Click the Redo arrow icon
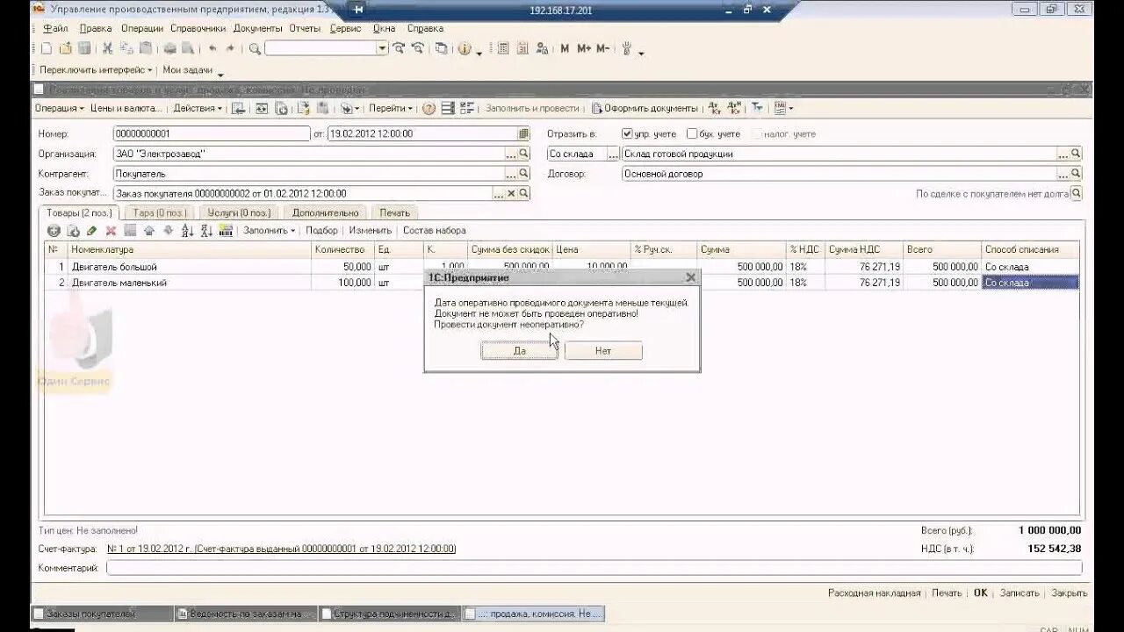The image size is (1124, 632). (x=230, y=49)
